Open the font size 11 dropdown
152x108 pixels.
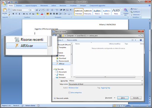tap(34, 10)
